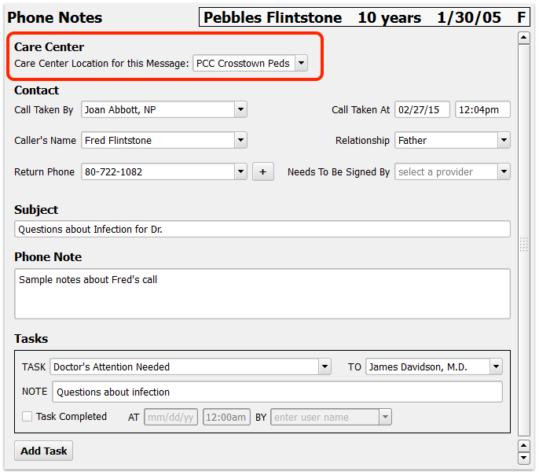Open Caller's Name dropdown arrow
This screenshot has height=475, width=539.
coord(240,140)
